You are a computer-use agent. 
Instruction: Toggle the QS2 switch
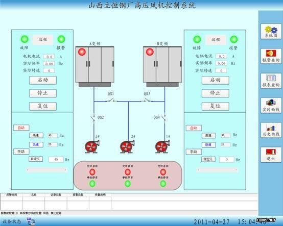93,118
